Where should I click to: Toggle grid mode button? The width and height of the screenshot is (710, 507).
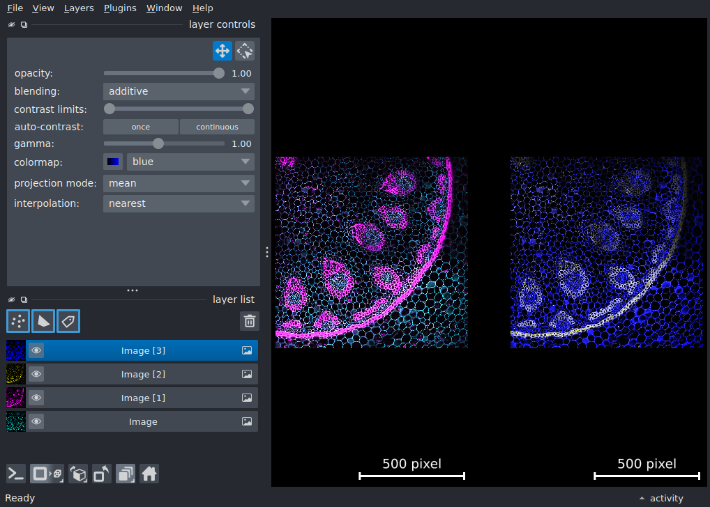(126, 474)
